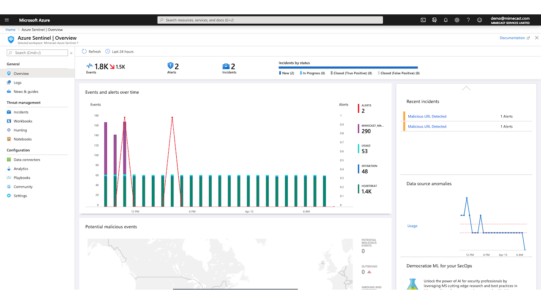Launch Cloud Shell from top bar

[x=423, y=20]
